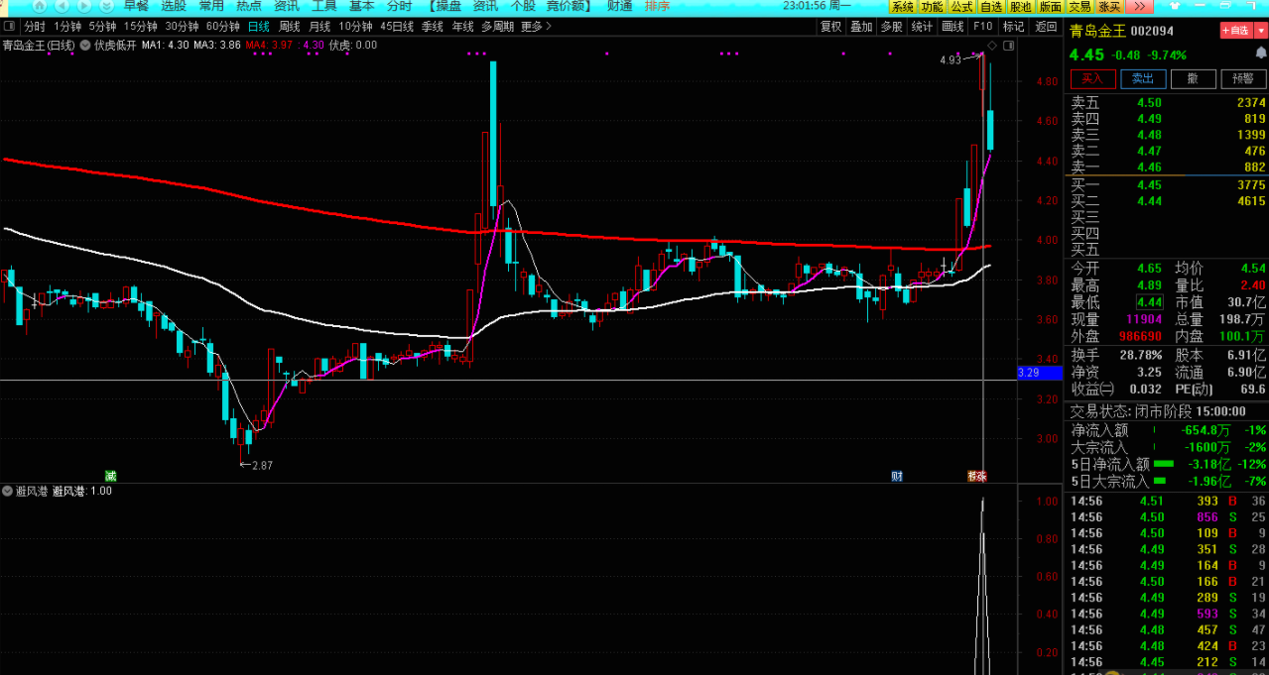The image size is (1269, 675).
Task: Click the yellow 自选 toolbar button
Action: (991, 6)
